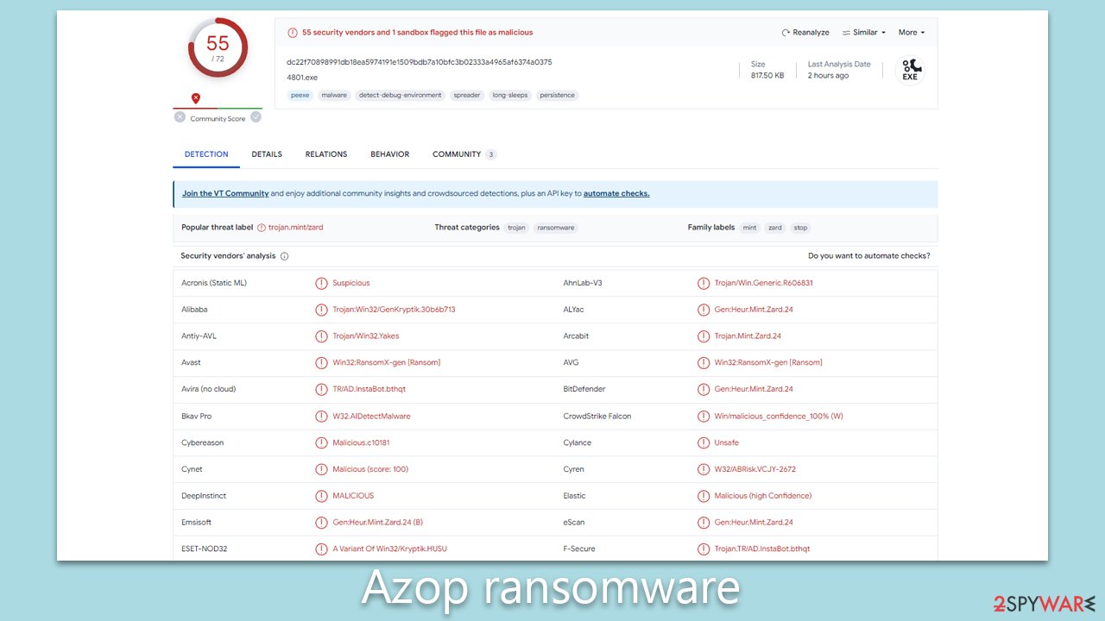Click the Cybereason detection warning icon
This screenshot has height=621, width=1105.
(321, 442)
